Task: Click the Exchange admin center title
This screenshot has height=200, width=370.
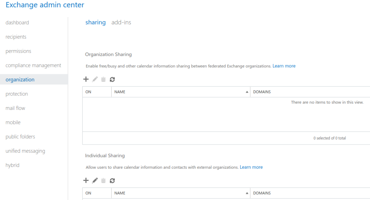Action: click(45, 5)
